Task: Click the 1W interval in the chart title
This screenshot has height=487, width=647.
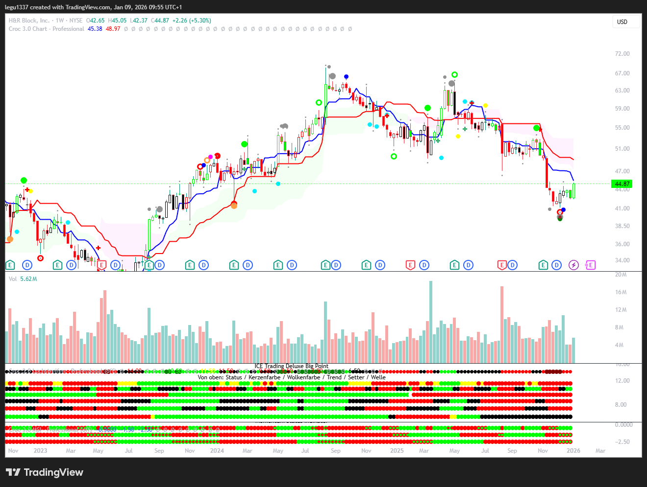Action: (x=60, y=21)
